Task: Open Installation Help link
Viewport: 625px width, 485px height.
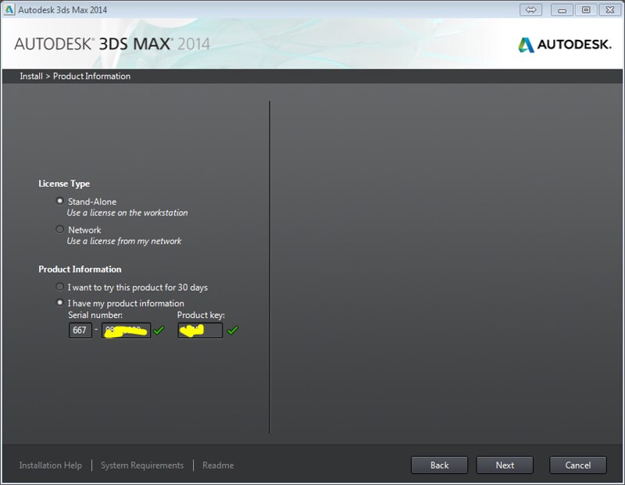Action: (51, 465)
